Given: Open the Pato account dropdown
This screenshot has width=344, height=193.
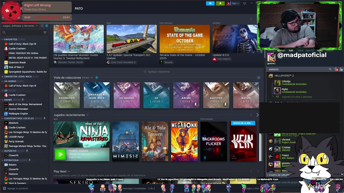Looking at the screenshot, I should pyautogui.click(x=233, y=3).
